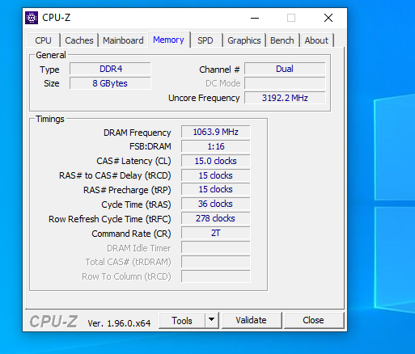Click the Row Refresh Cycle Time (tRFC) label
Screen dimensions: 415x354
(110, 219)
